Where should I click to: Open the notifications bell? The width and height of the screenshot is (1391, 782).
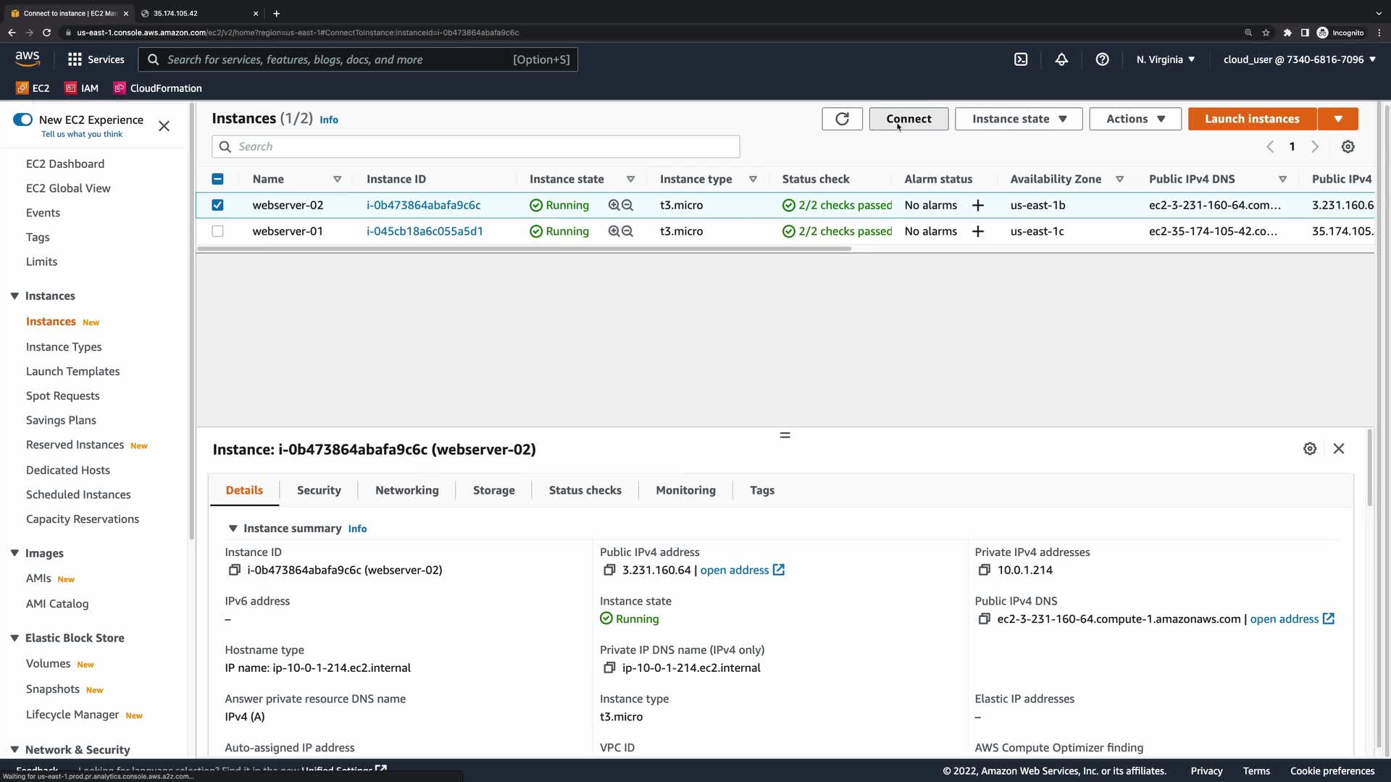pos(1061,59)
